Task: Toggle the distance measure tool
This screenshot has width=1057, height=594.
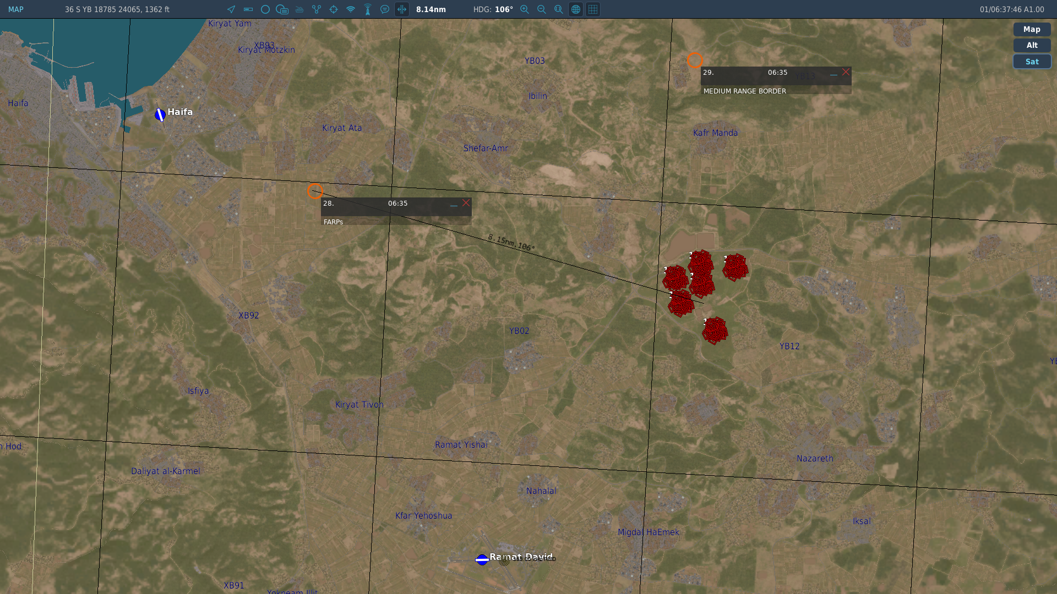Action: click(402, 9)
